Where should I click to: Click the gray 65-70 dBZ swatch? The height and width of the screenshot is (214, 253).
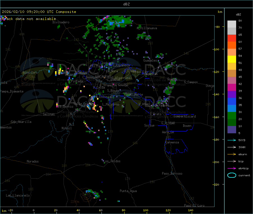(x=232, y=31)
